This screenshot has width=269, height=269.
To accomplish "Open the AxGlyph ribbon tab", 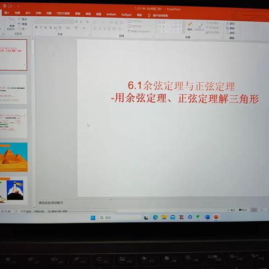I will pos(126,15).
